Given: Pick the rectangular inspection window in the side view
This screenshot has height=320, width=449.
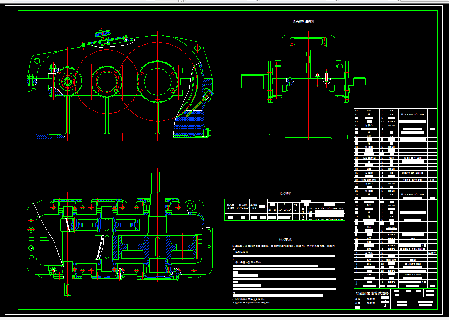Looking at the screenshot, I should 308,42.
